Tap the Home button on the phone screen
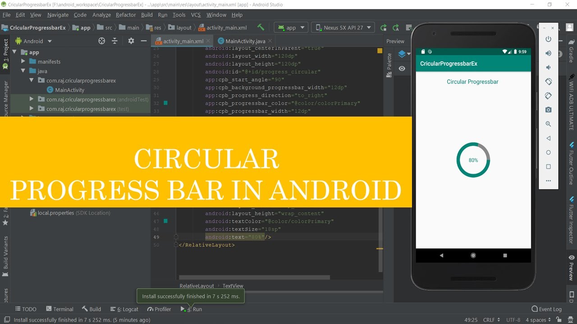Viewport: 577px width, 324px height. tap(473, 255)
